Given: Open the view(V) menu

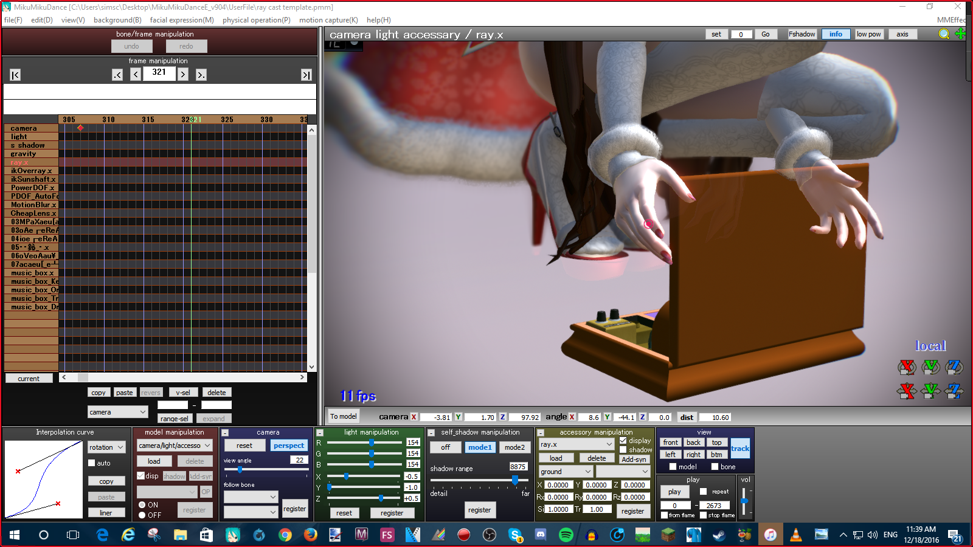Looking at the screenshot, I should click(73, 20).
